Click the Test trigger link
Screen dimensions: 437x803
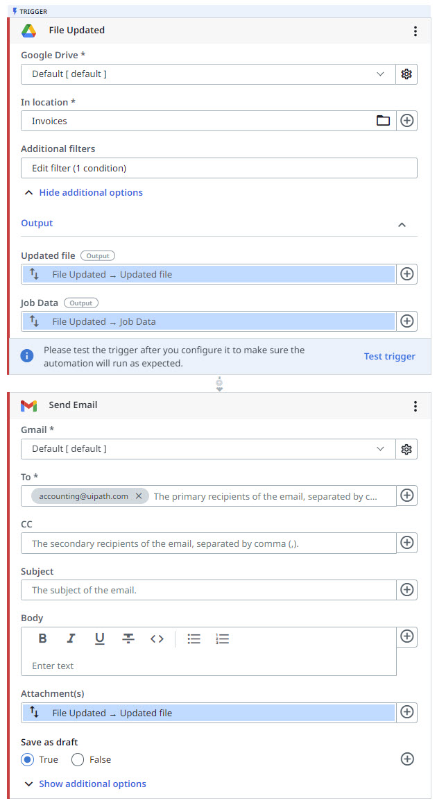389,356
